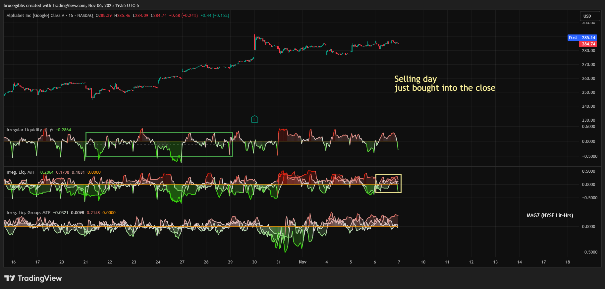Click date 30 on the time axis
The height and width of the screenshot is (289, 605).
[x=254, y=262]
